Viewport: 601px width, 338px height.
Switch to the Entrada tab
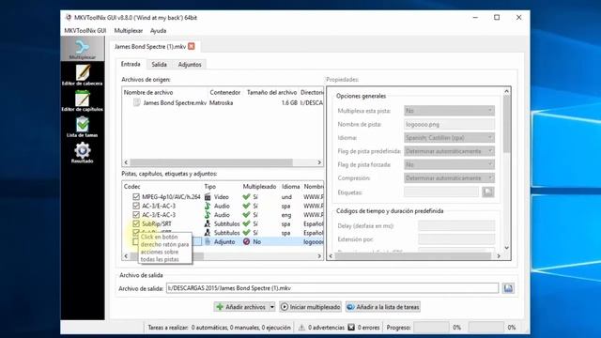tap(131, 64)
